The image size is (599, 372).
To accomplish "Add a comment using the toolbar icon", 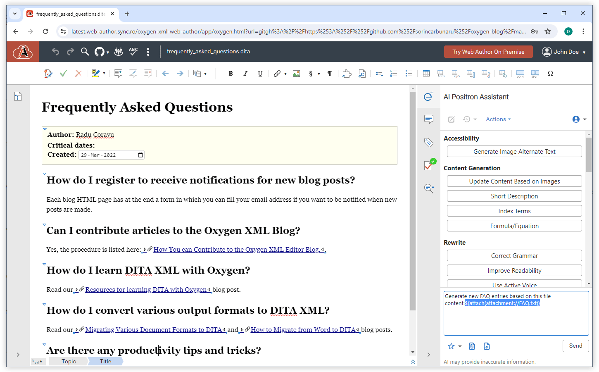I will [118, 74].
